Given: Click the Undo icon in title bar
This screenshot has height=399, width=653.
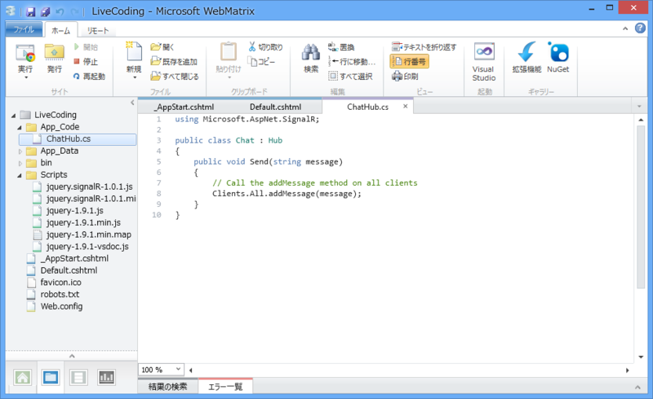Looking at the screenshot, I should (x=60, y=11).
